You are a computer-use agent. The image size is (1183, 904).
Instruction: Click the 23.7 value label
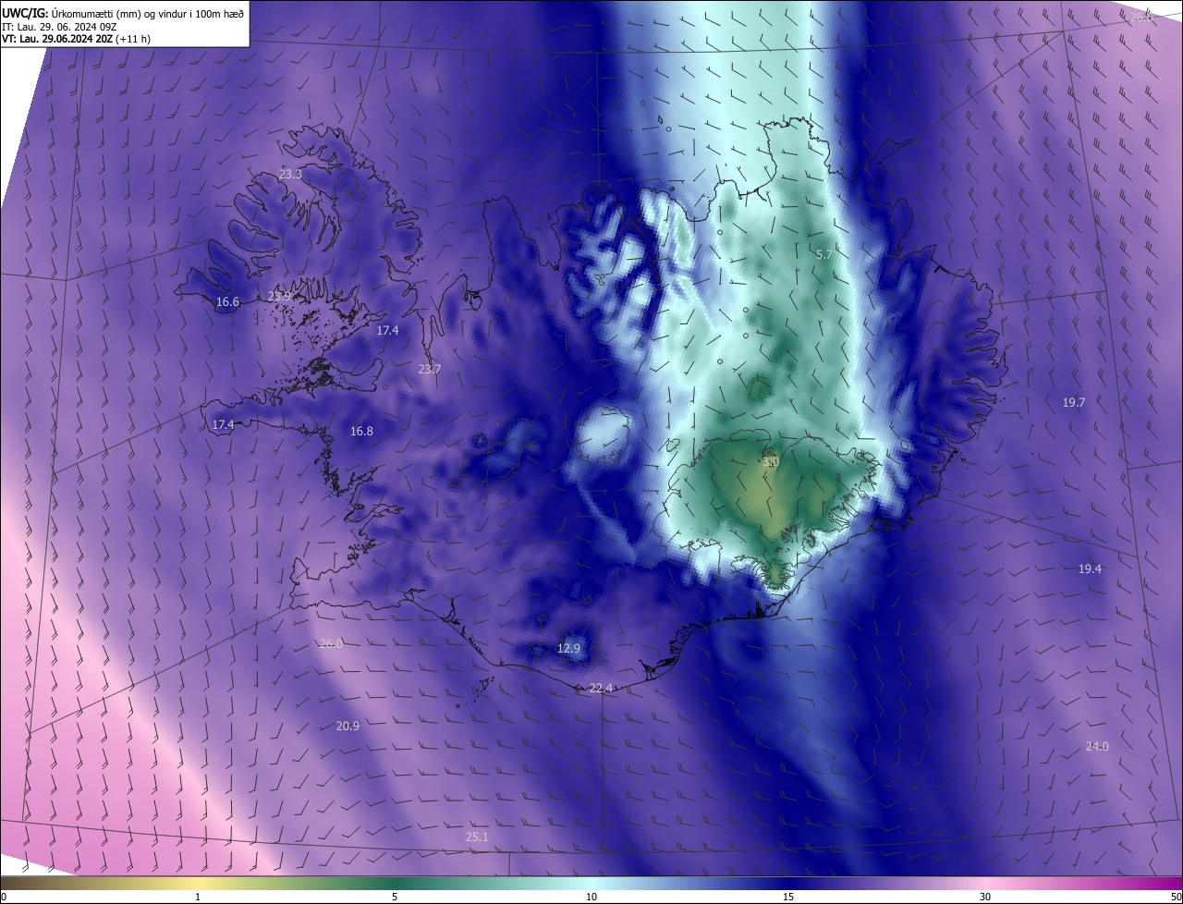point(430,369)
